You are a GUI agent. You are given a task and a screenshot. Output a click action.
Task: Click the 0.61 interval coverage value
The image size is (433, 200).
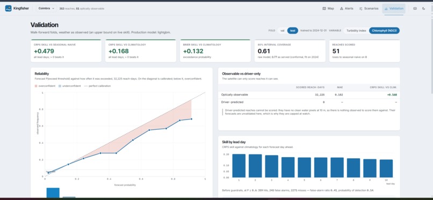coord(263,51)
